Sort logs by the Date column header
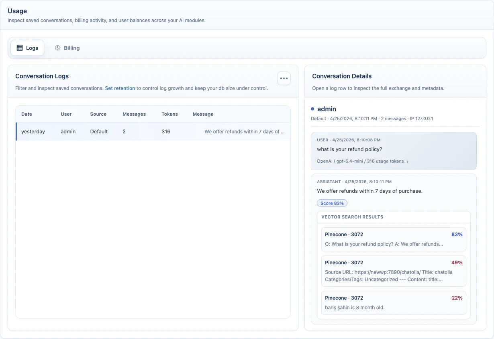The image size is (494, 339). point(27,114)
